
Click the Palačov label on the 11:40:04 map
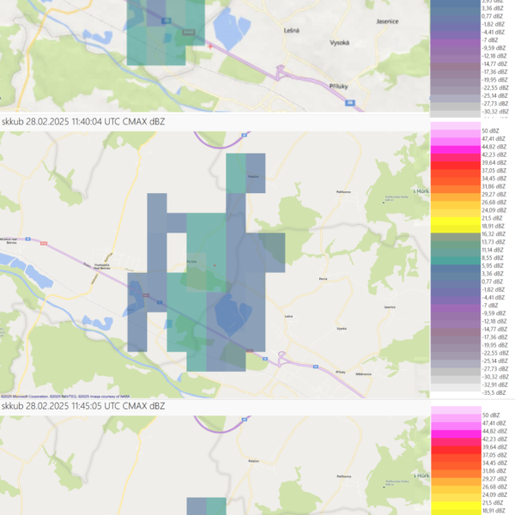click(253, 176)
